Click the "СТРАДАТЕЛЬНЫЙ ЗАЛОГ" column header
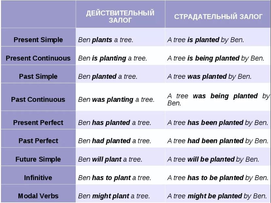 click(218, 17)
